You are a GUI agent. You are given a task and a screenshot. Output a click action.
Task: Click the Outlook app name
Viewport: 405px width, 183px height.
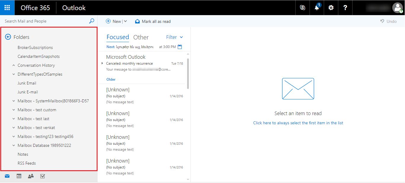[74, 8]
